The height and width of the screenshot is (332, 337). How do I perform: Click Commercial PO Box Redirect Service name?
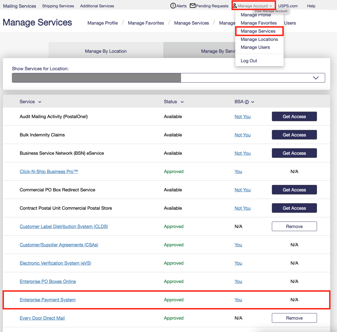click(x=57, y=190)
